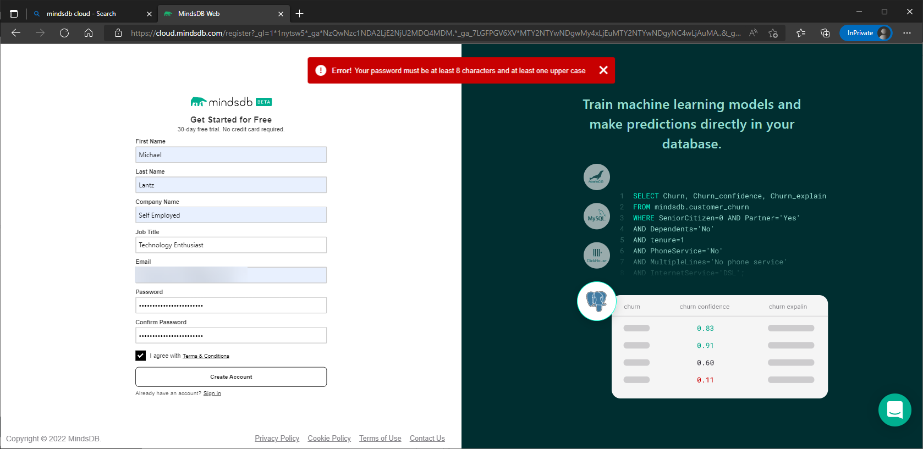Image resolution: width=923 pixels, height=449 pixels.
Task: Go to the browser home page
Action: coord(89,33)
